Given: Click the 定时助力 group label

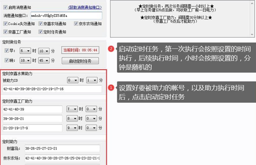Looking at the screenshot, I should tap(10, 142).
